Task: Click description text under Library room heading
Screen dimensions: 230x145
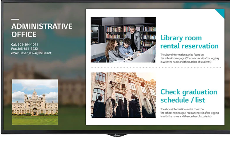Action: click(190, 58)
